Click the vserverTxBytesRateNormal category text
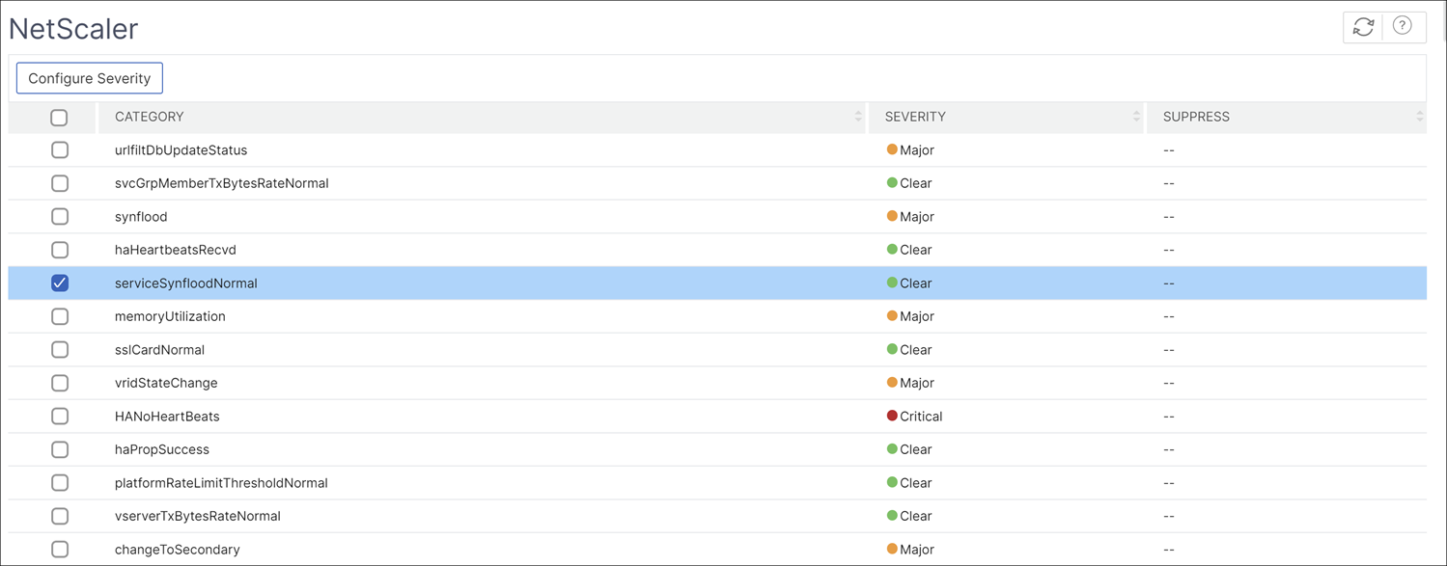 click(x=198, y=516)
